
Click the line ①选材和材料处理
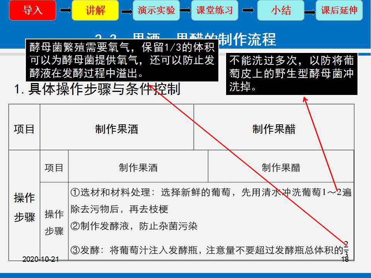[211, 192]
